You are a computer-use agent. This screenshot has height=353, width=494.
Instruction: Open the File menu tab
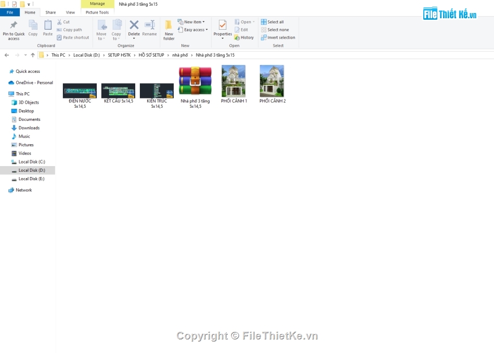pyautogui.click(x=10, y=12)
